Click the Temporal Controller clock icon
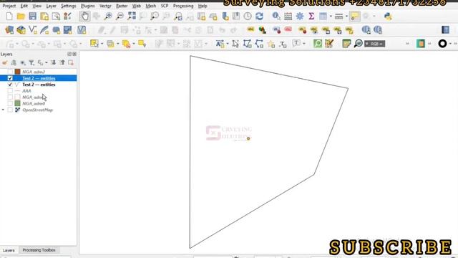This screenshot has width=458, height=258. 248,16
